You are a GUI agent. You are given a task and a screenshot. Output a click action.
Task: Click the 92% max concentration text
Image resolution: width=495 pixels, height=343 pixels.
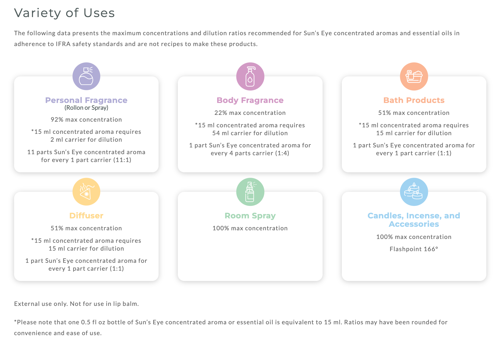click(x=86, y=119)
